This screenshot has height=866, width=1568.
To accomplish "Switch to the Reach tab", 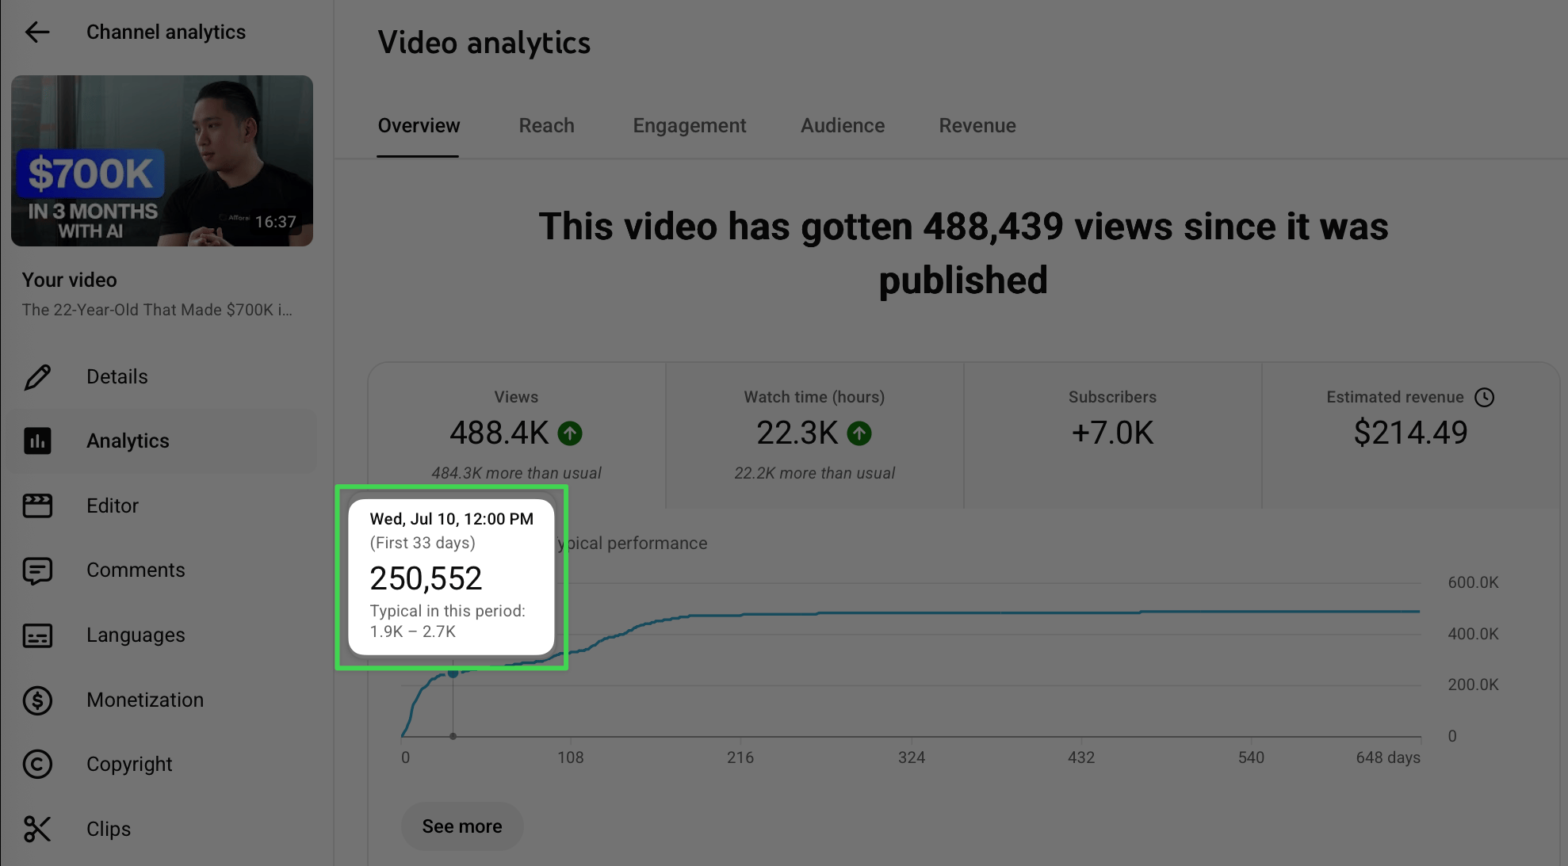I will [x=546, y=126].
